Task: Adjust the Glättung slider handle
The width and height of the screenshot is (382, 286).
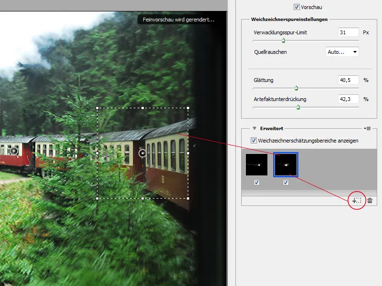Action: pyautogui.click(x=296, y=88)
